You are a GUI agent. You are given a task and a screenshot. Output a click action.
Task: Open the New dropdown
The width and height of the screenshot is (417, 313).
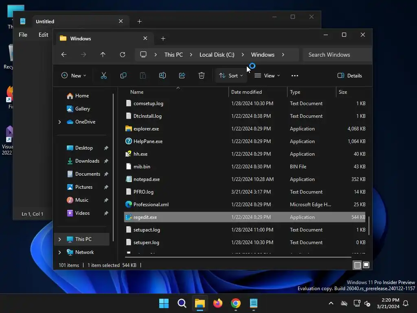point(74,75)
